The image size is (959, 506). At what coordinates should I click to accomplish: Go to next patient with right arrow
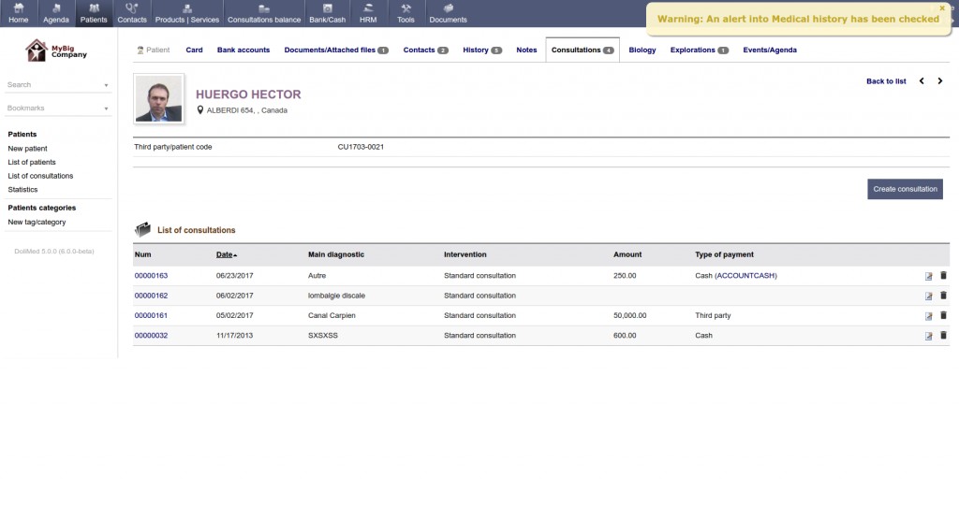(940, 81)
